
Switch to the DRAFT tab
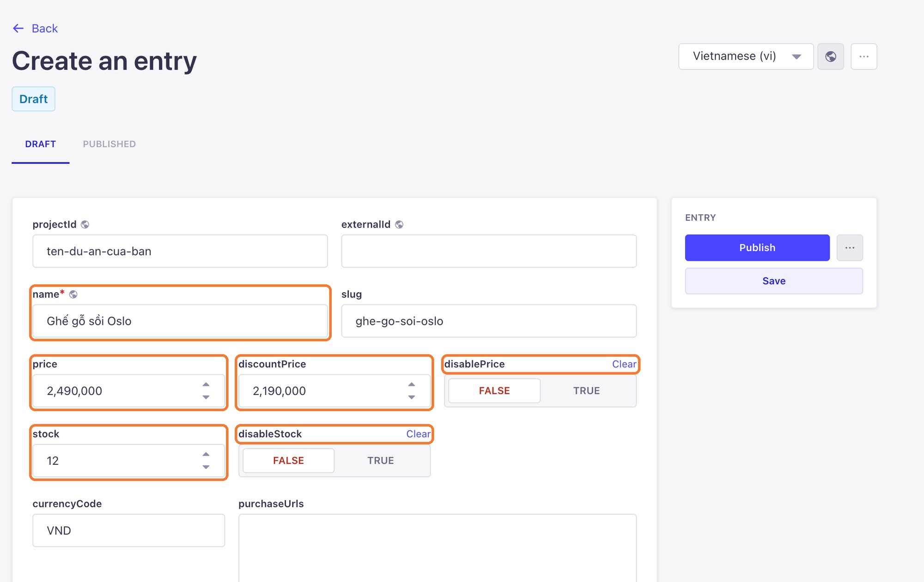coord(41,144)
